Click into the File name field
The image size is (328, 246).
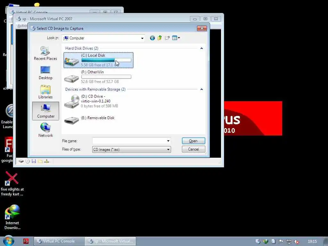[129, 141]
